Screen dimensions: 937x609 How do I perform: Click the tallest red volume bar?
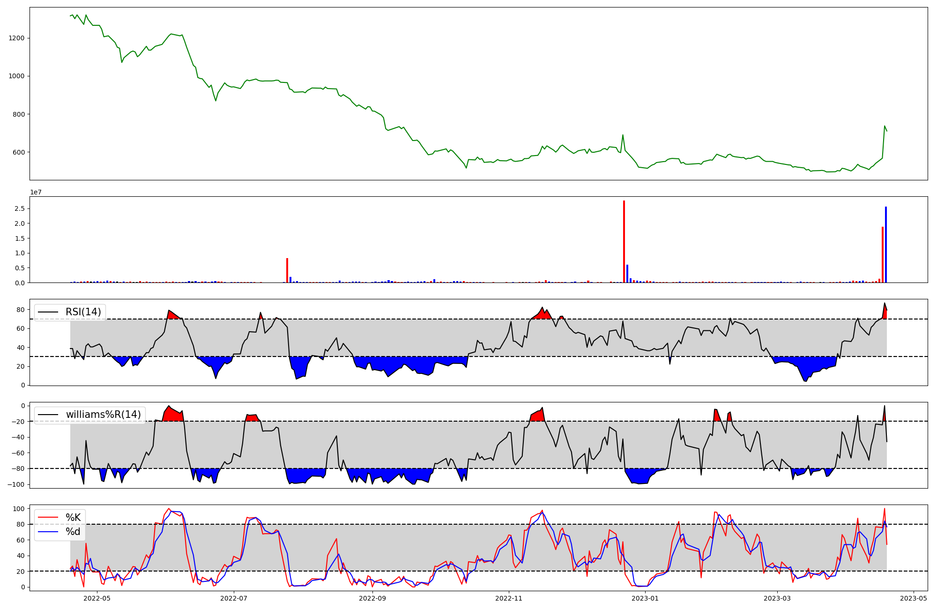click(624, 241)
